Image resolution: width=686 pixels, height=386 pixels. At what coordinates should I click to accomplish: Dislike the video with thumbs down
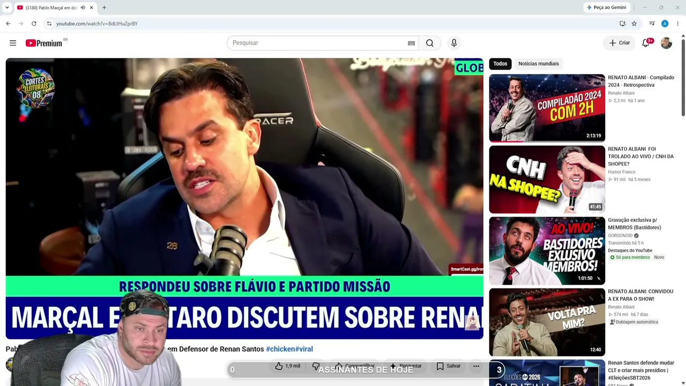coord(316,366)
